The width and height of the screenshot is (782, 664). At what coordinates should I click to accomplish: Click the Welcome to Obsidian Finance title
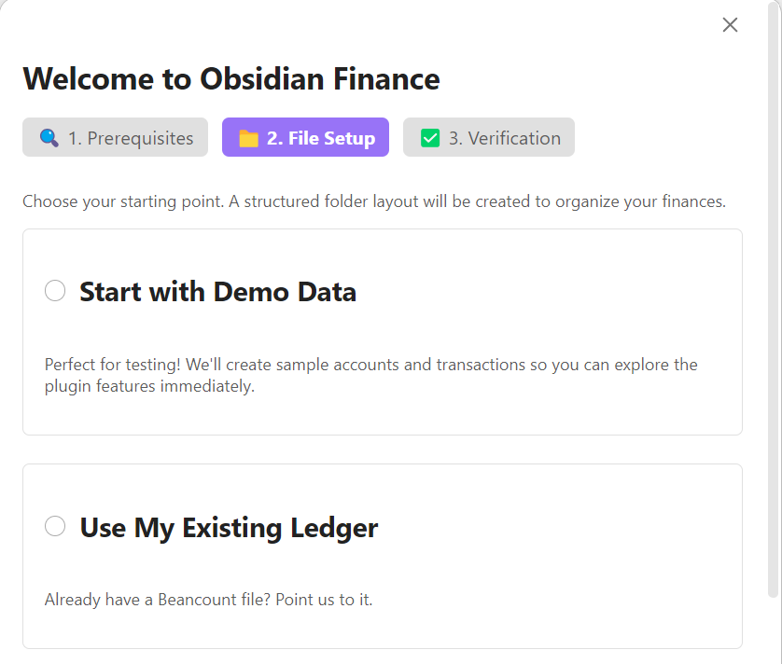(x=231, y=78)
